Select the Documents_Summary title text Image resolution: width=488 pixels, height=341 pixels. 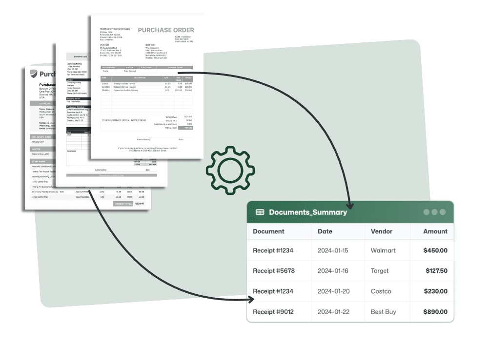pos(308,212)
